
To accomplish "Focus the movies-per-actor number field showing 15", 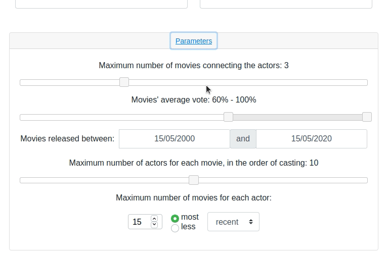I will pyautogui.click(x=139, y=222).
